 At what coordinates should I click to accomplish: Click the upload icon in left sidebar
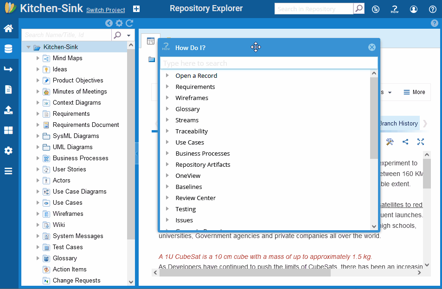(x=8, y=110)
